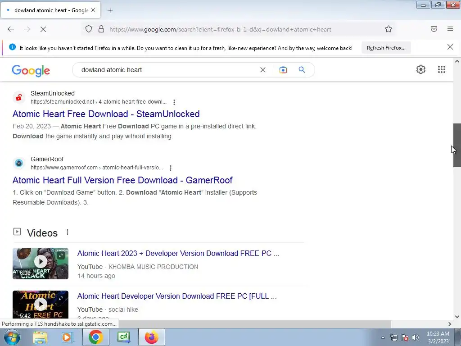461x346 pixels.
Task: Close the dowland atomic heart tab
Action: [93, 10]
